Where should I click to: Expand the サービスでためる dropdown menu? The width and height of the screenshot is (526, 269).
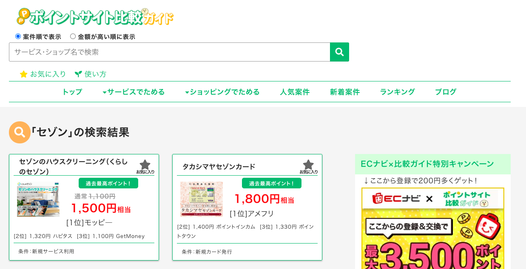[x=134, y=92]
